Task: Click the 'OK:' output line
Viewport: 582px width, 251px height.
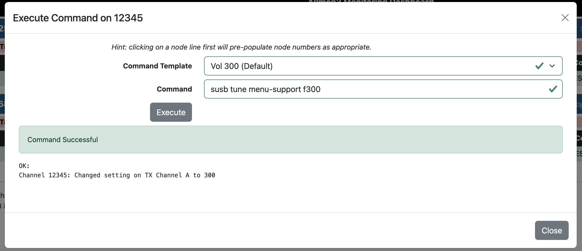Action: 24,166
